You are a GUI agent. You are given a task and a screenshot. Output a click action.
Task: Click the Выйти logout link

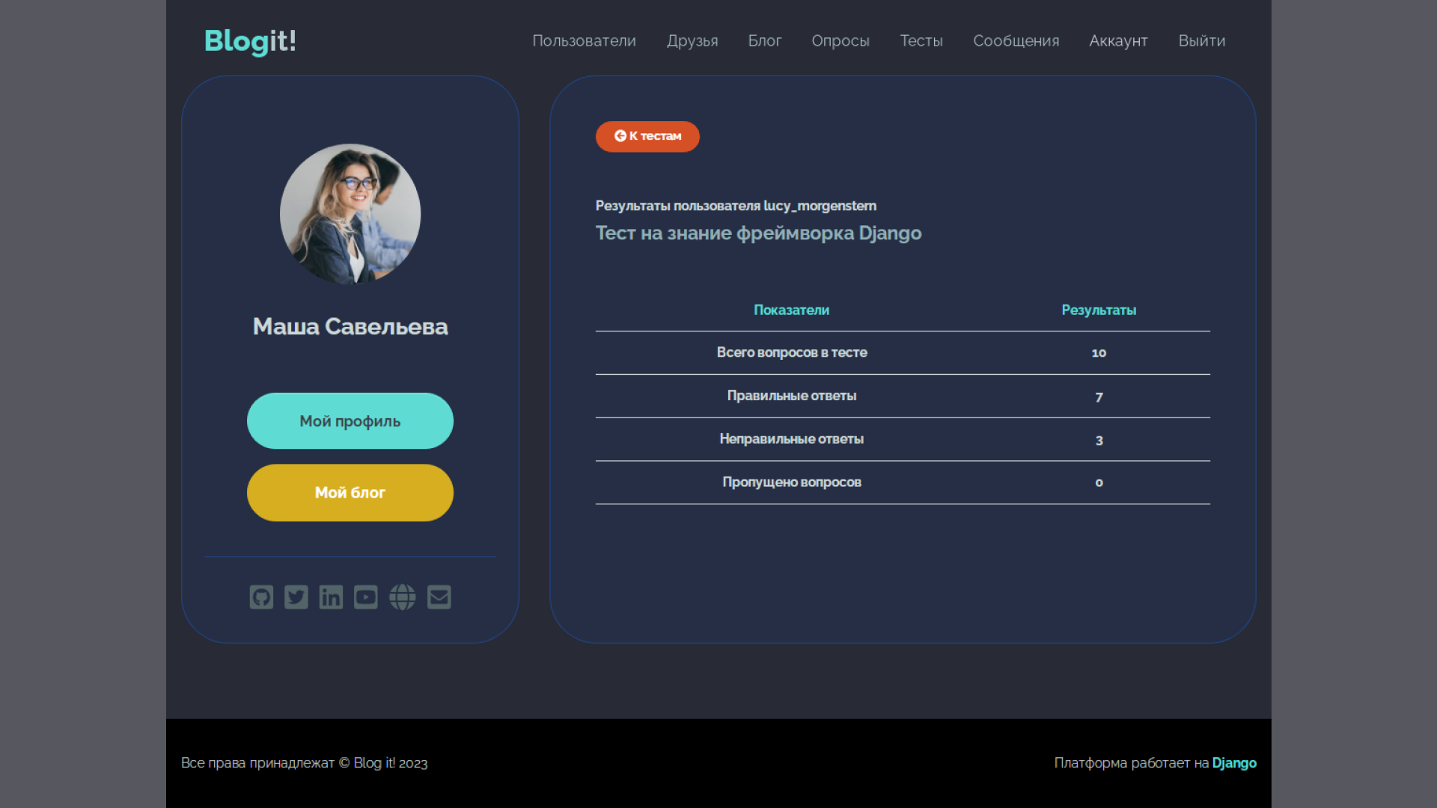click(x=1202, y=40)
